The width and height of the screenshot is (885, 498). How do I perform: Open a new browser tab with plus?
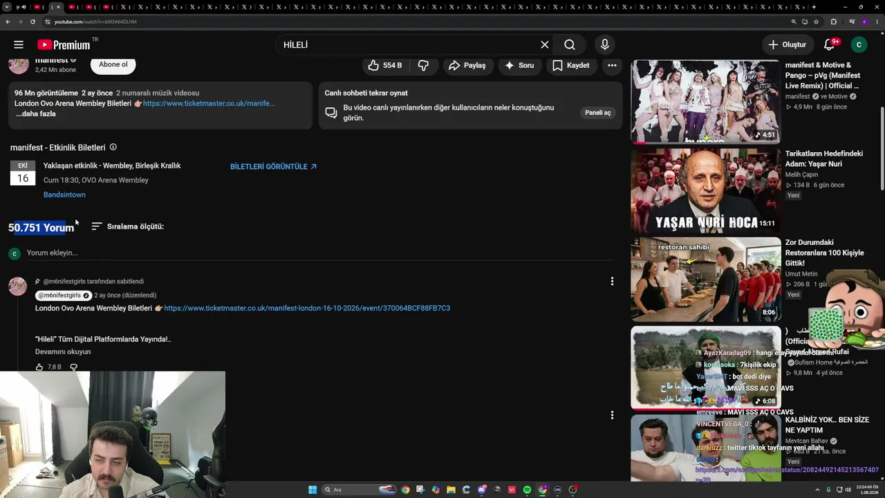(814, 7)
